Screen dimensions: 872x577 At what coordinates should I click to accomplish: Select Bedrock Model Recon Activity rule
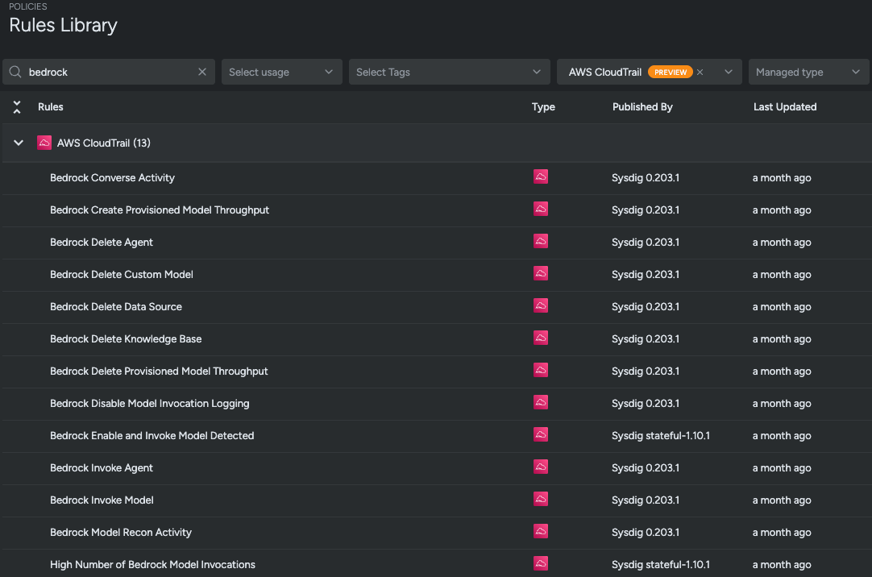click(x=121, y=533)
